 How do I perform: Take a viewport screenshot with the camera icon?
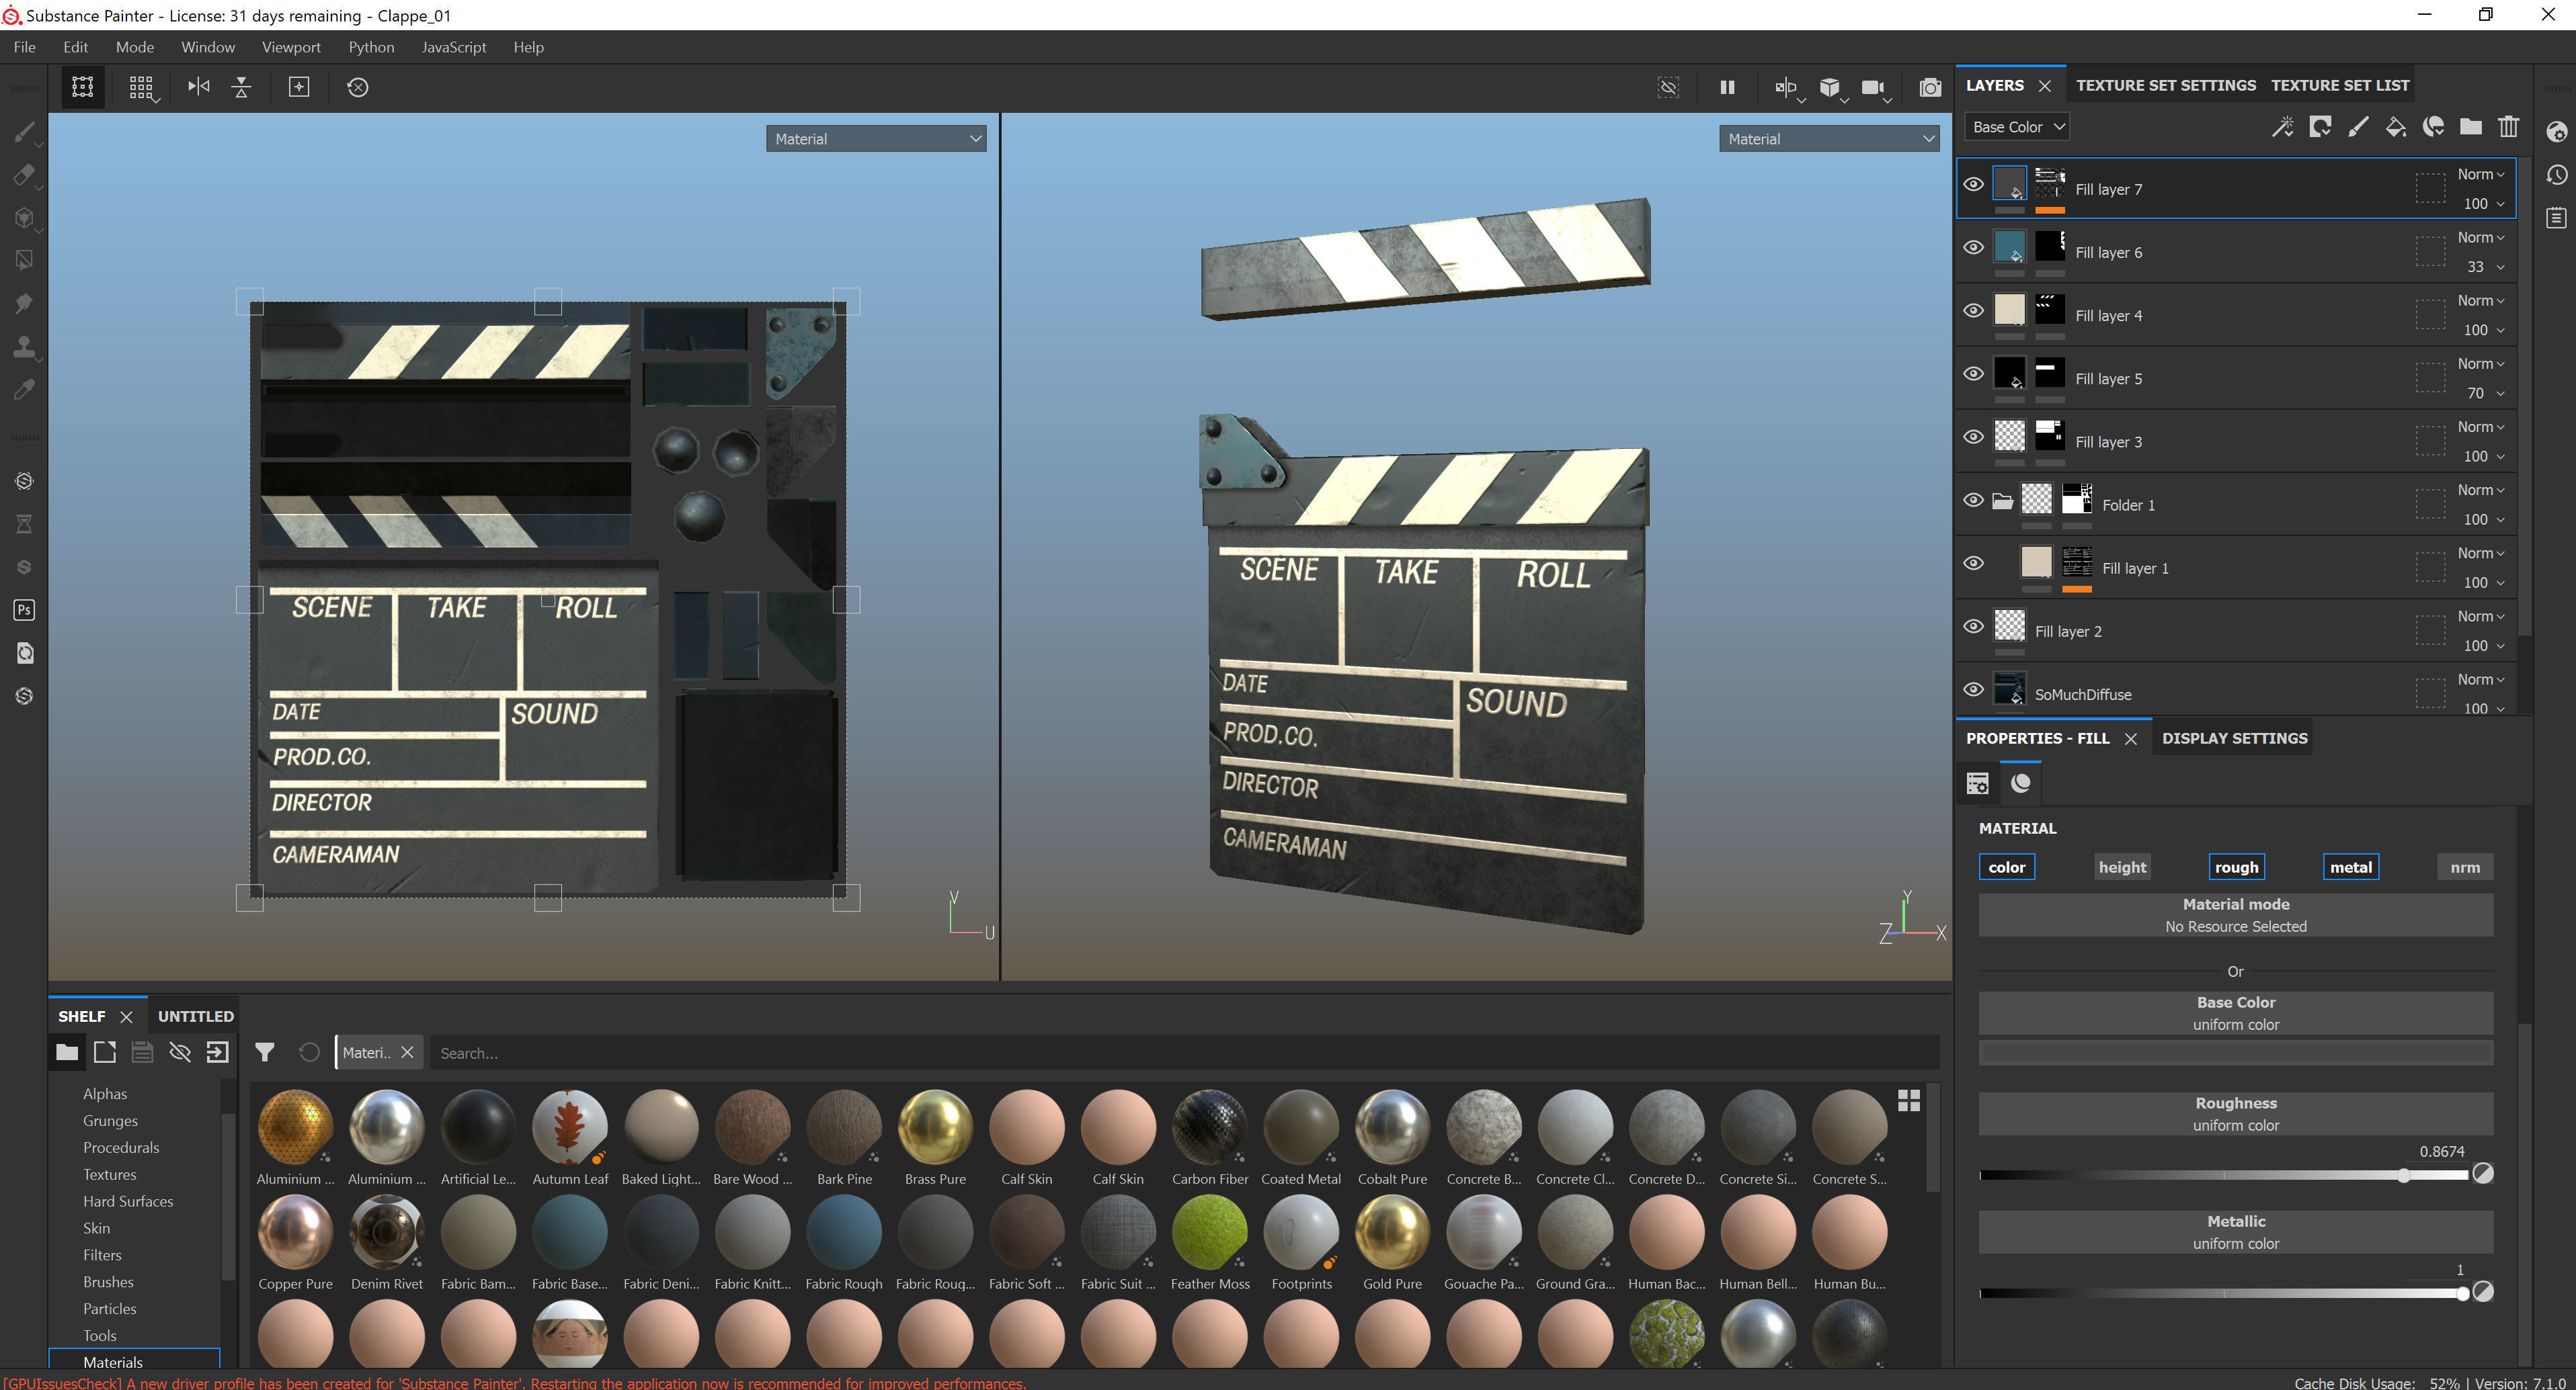pos(1929,87)
